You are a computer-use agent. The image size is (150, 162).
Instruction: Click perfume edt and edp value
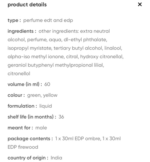tap(48, 20)
